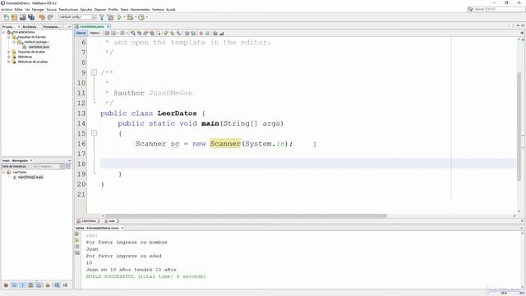The width and height of the screenshot is (526, 296).
Task: Open the Reestructurar menu
Action: (x=68, y=9)
